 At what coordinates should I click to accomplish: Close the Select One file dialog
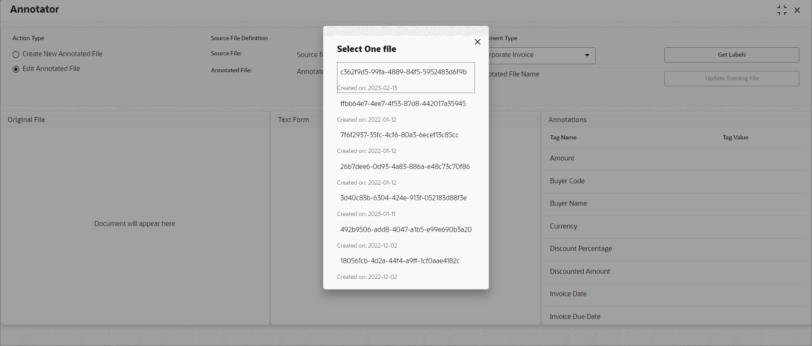[x=477, y=42]
